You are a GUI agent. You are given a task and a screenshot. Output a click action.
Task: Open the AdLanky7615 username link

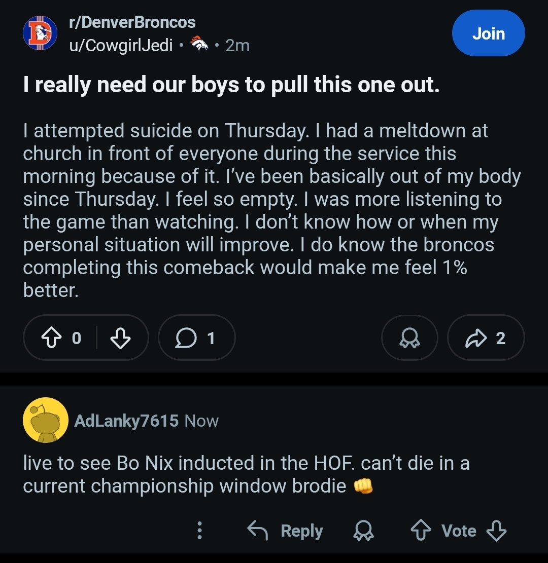[x=126, y=421]
